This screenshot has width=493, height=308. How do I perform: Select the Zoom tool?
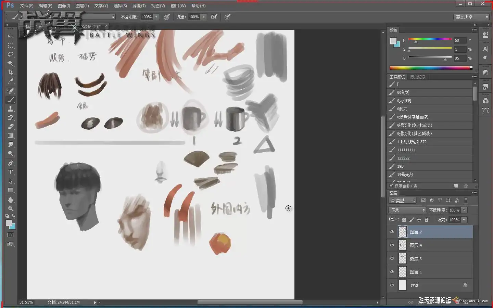point(11,208)
